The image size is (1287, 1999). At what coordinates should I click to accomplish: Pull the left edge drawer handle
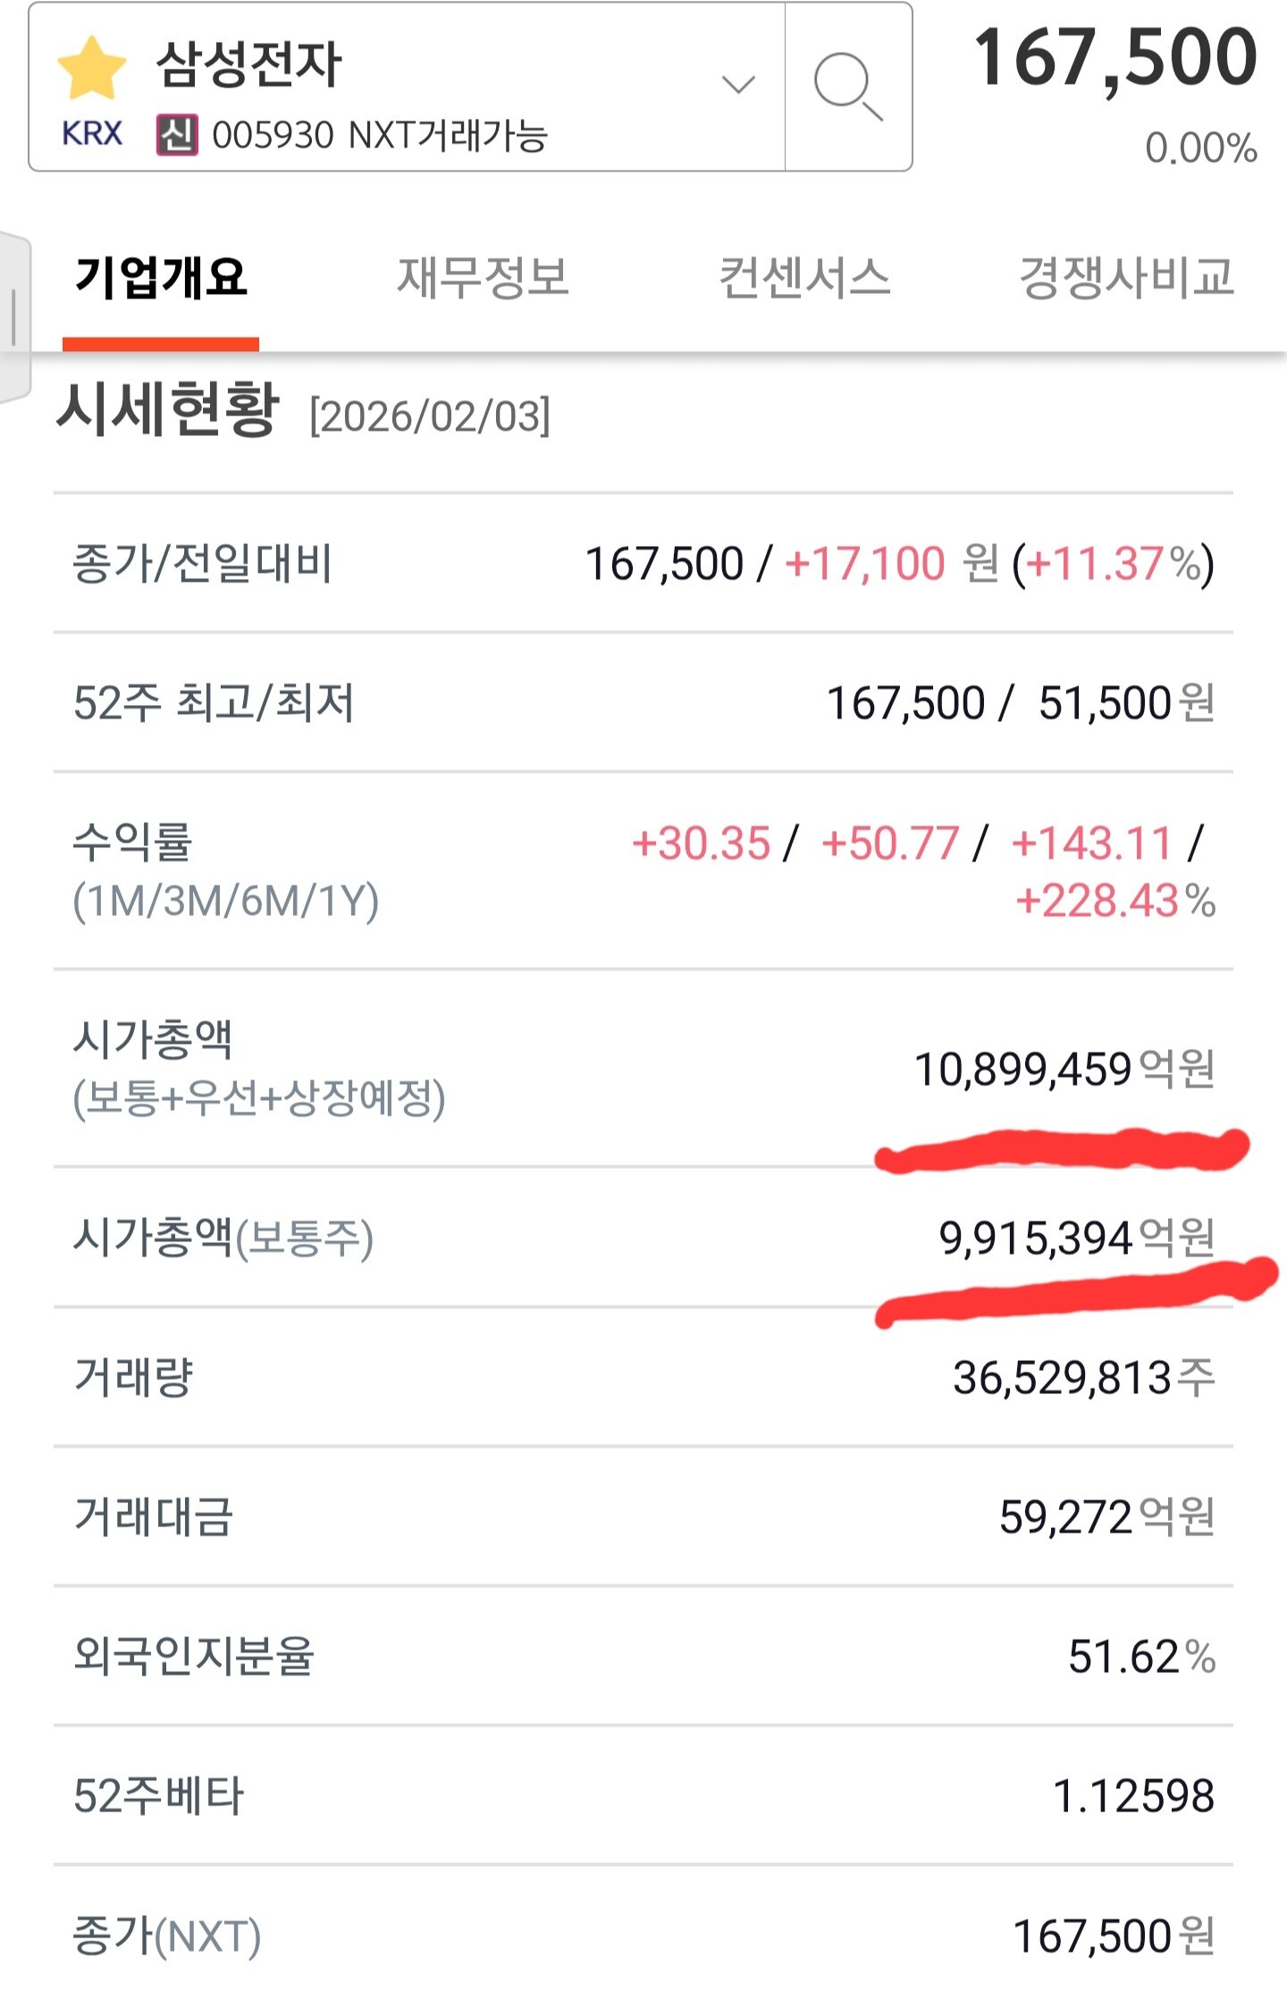coord(13,317)
